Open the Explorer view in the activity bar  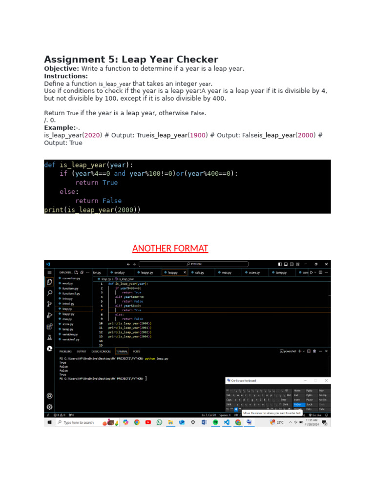(49, 282)
